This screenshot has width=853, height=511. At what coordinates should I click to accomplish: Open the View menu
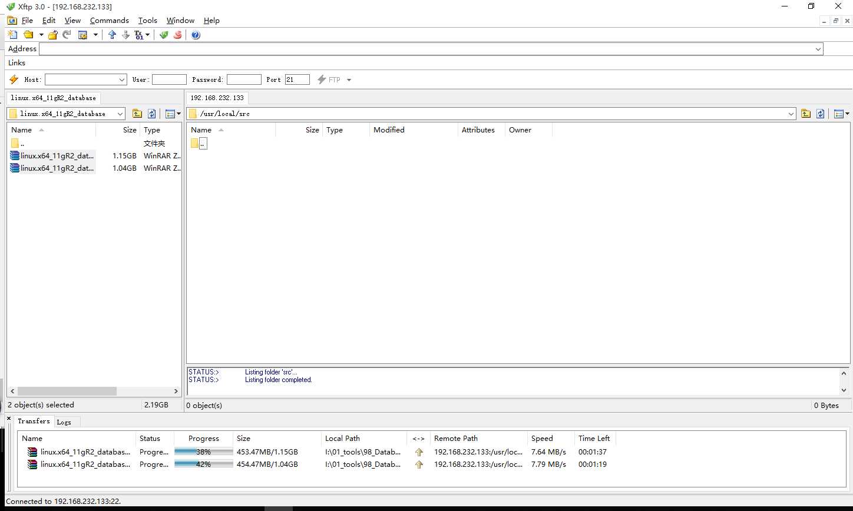72,20
